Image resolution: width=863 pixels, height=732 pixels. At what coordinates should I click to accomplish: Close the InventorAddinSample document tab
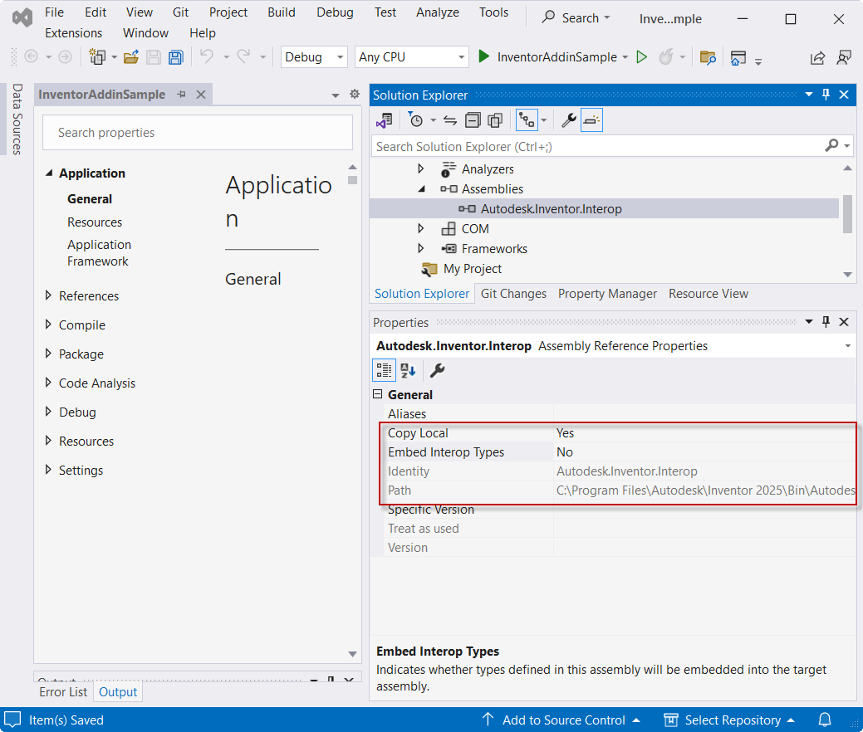201,95
